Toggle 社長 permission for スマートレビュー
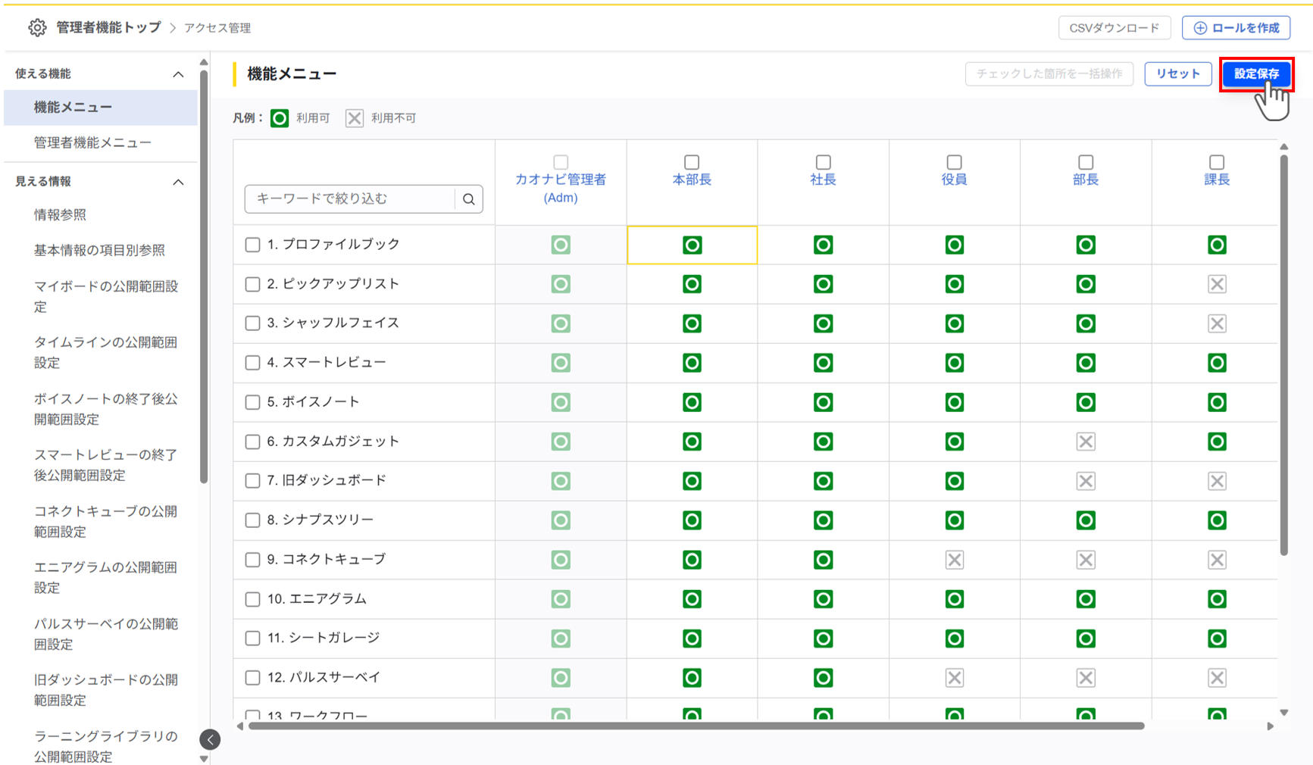 (823, 363)
